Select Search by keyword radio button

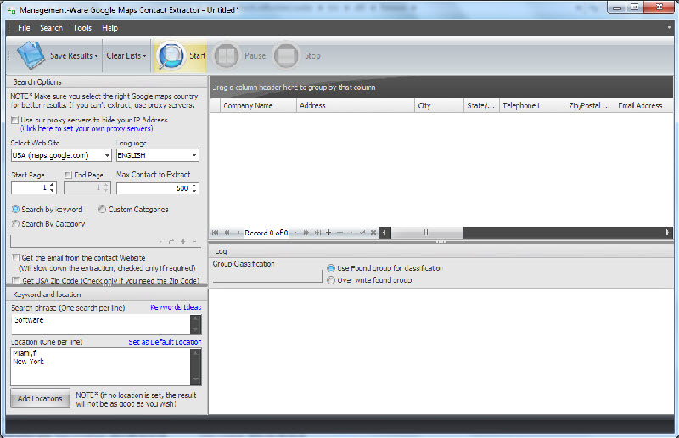click(x=15, y=210)
